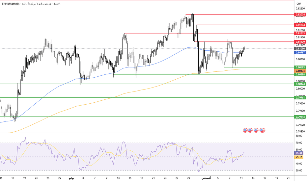Viewport: 307px width, 181px height.
Task: Click the 0.81600 price axis tick
Action: [300, 30]
